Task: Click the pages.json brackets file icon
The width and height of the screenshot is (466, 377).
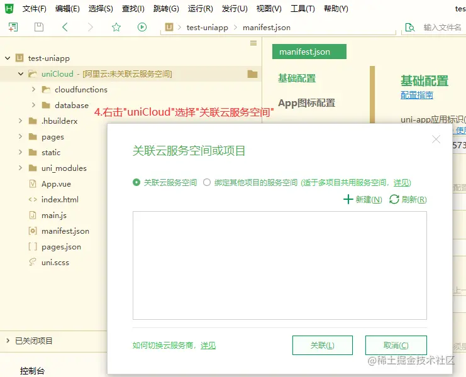Action: (33, 247)
